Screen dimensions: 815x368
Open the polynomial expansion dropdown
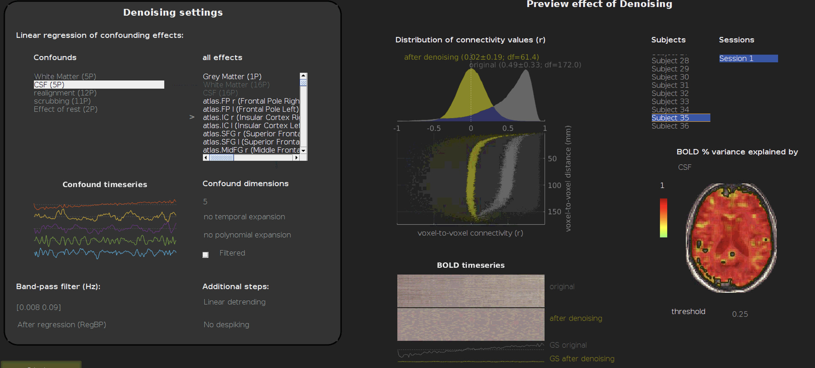tap(247, 235)
